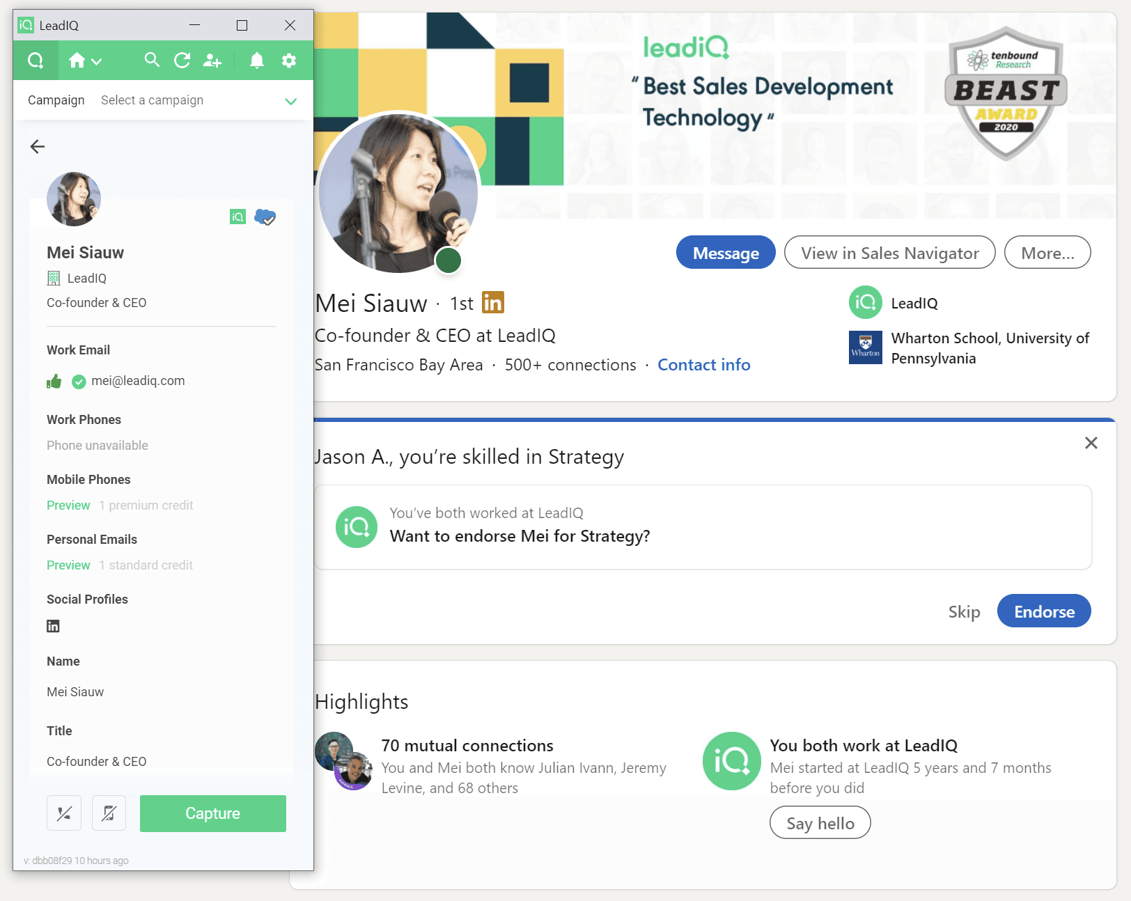
Task: Click the thumbs up next to work email
Action: pyautogui.click(x=54, y=382)
